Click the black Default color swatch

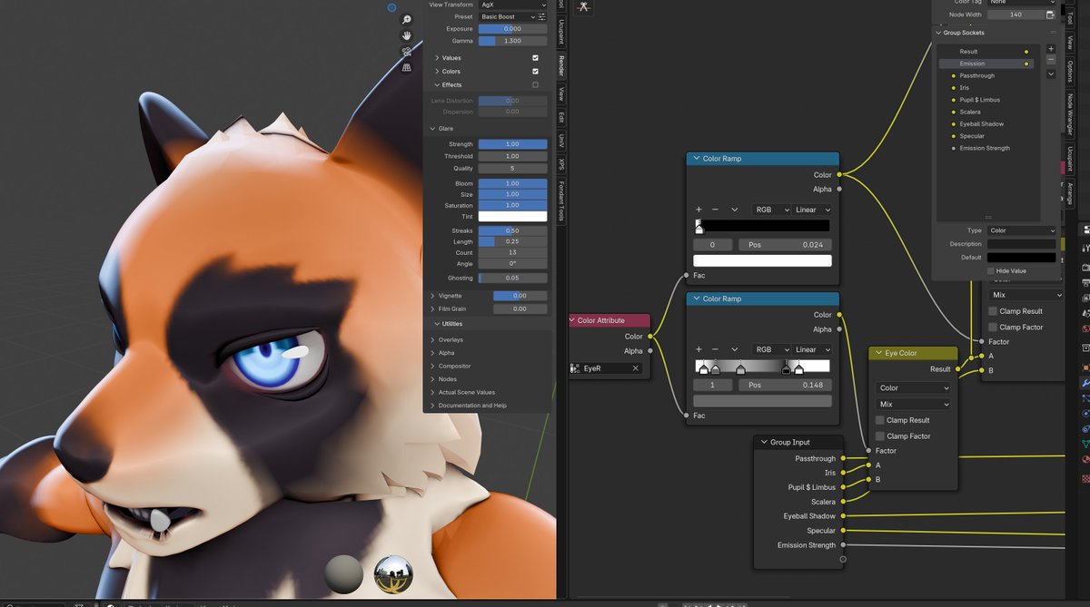click(x=1022, y=258)
